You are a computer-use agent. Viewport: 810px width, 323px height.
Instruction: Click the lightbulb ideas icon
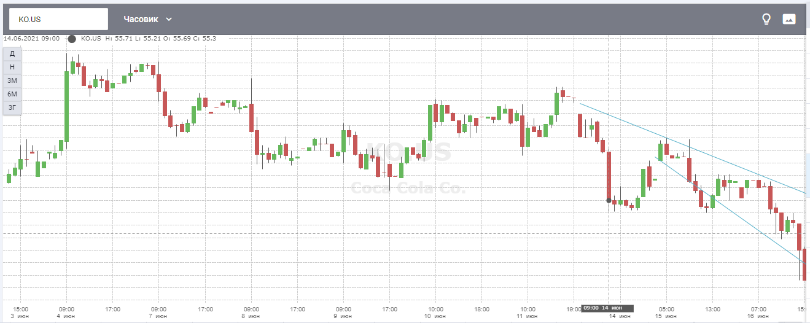pos(766,19)
